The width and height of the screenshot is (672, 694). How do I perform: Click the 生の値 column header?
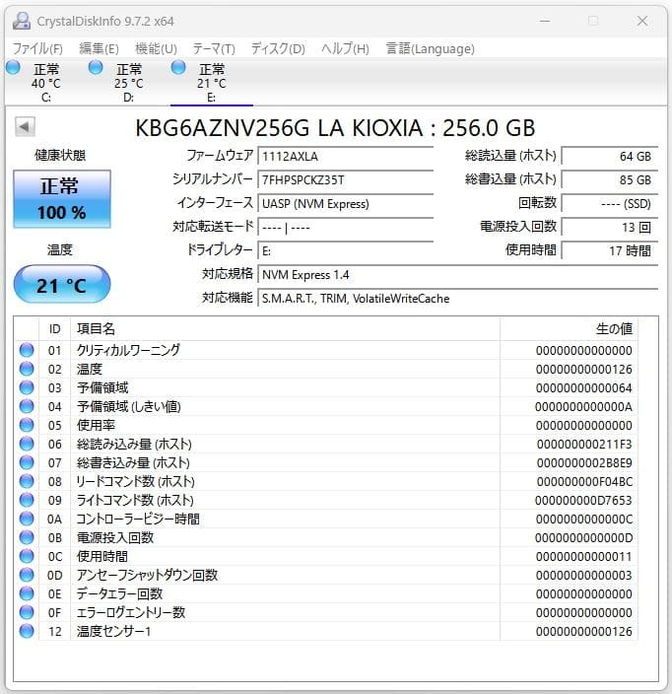[569, 329]
